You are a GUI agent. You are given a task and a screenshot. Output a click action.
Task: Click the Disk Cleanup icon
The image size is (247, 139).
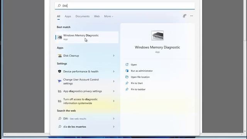59,56
